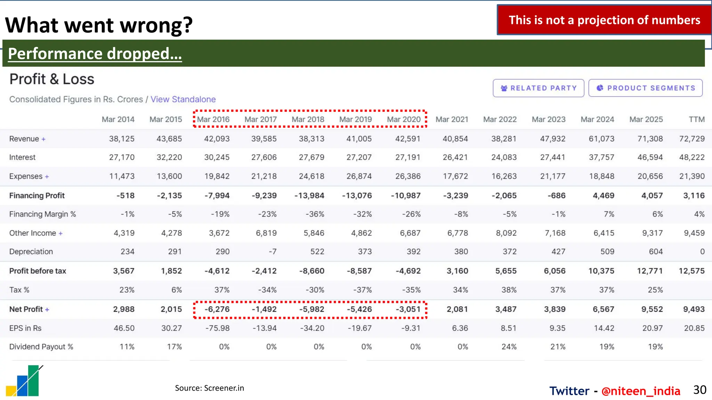The image size is (712, 400).
Task: Click the Mar 2016 column header
Action: (213, 119)
